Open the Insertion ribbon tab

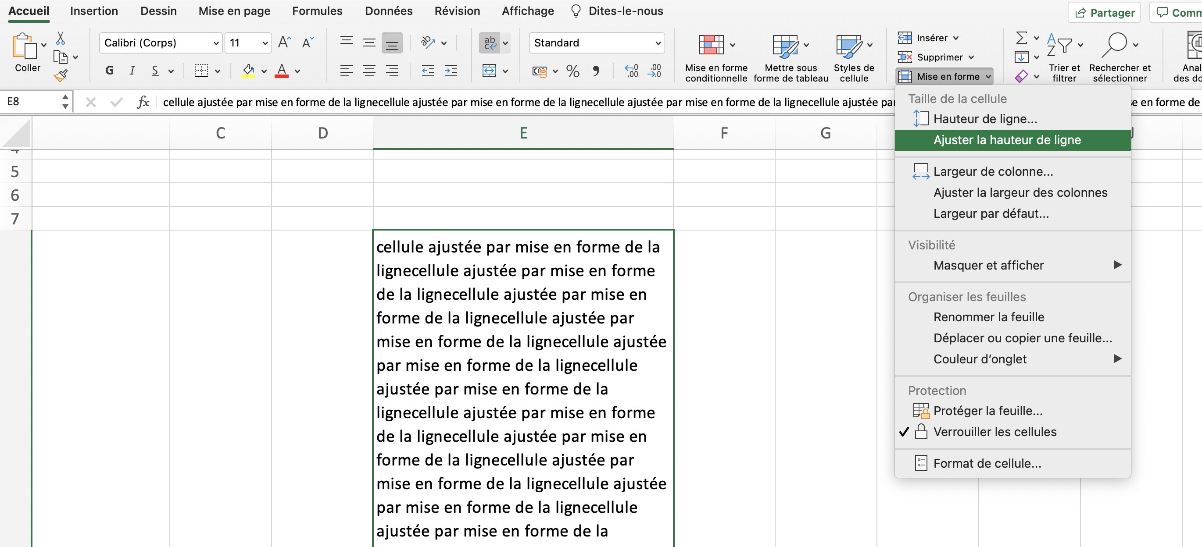coord(94,11)
